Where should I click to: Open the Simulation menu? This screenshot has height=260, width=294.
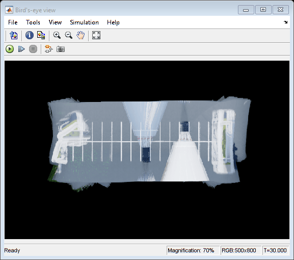coord(84,22)
